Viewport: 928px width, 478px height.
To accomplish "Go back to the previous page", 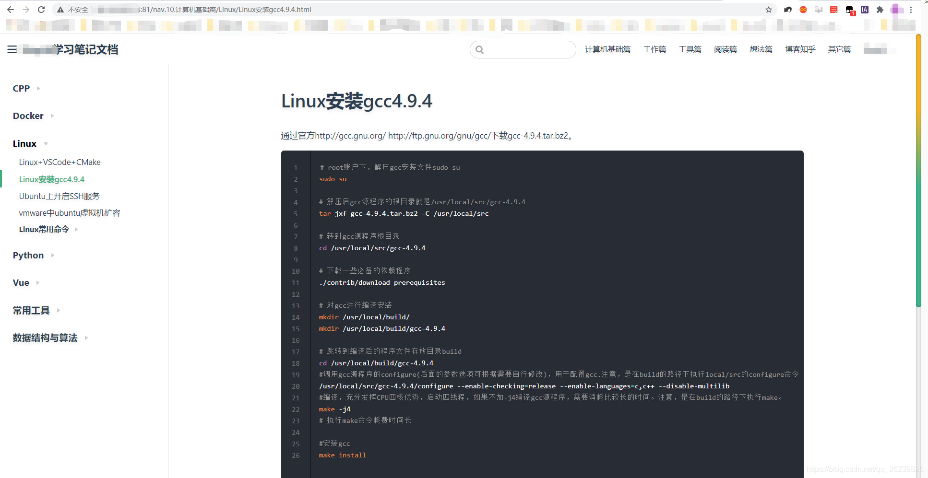I will click(x=11, y=10).
